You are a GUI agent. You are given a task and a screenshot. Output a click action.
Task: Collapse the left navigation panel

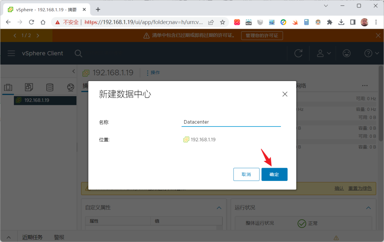[x=74, y=71]
